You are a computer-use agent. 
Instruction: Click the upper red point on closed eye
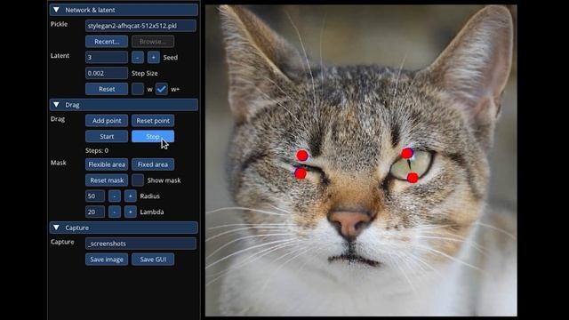pyautogui.click(x=302, y=156)
